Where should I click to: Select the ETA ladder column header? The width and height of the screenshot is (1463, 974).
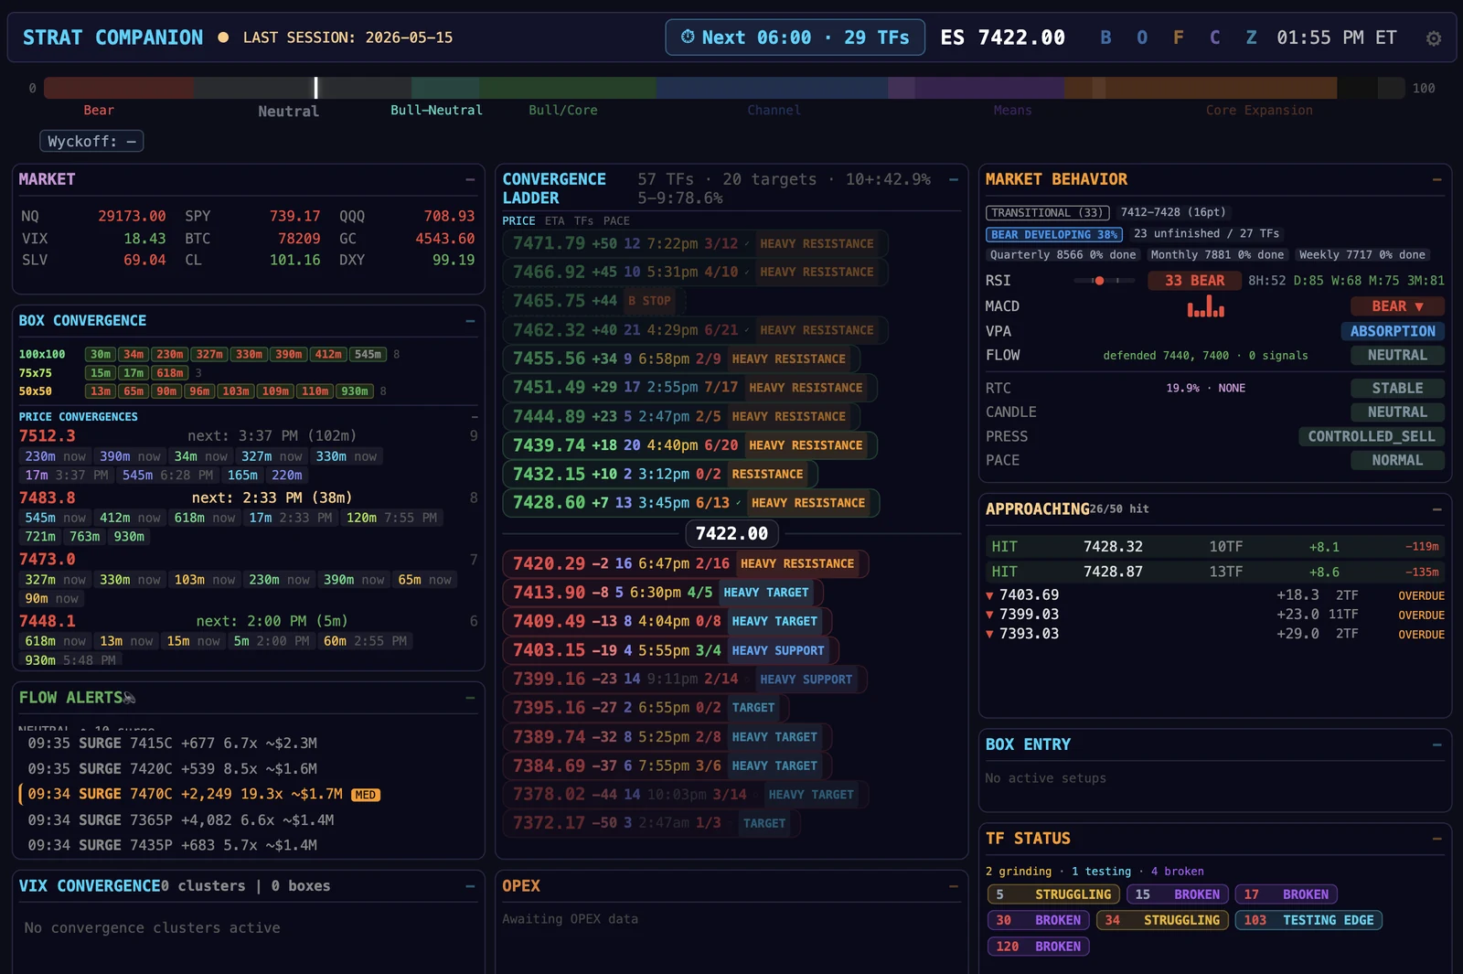click(x=554, y=221)
